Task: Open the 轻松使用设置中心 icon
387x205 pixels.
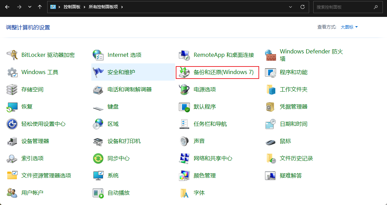Action: (12, 124)
